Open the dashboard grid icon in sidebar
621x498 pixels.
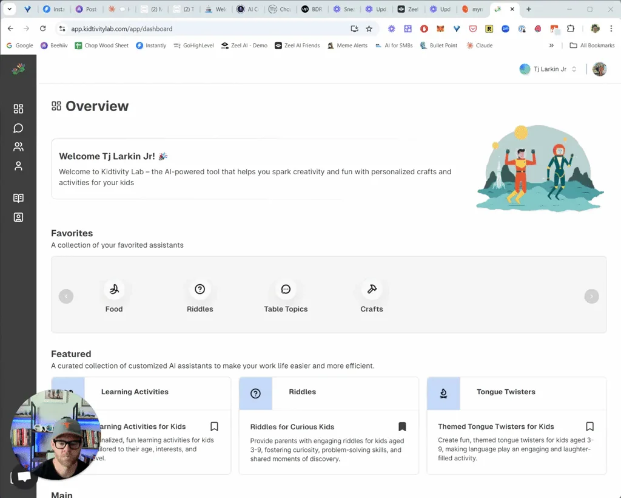18,109
